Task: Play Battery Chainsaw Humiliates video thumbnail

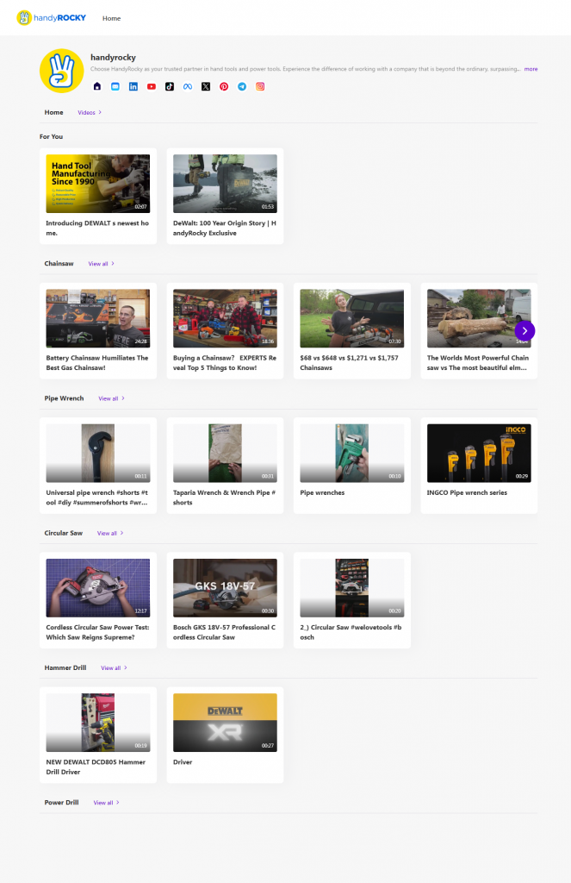Action: point(98,318)
